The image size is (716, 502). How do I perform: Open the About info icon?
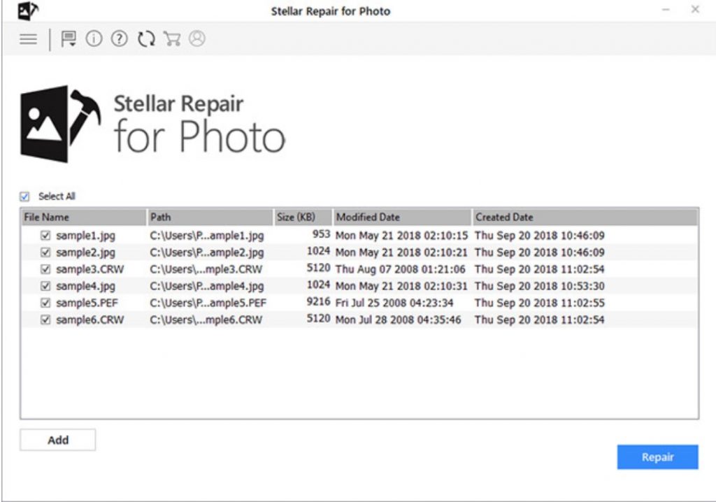pyautogui.click(x=94, y=39)
